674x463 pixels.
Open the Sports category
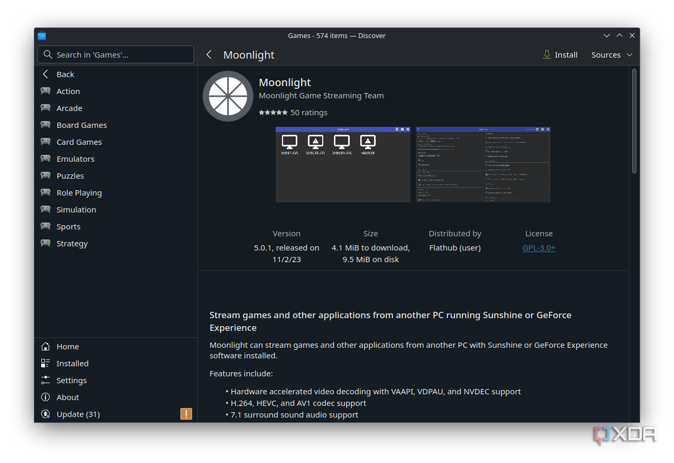click(116, 226)
